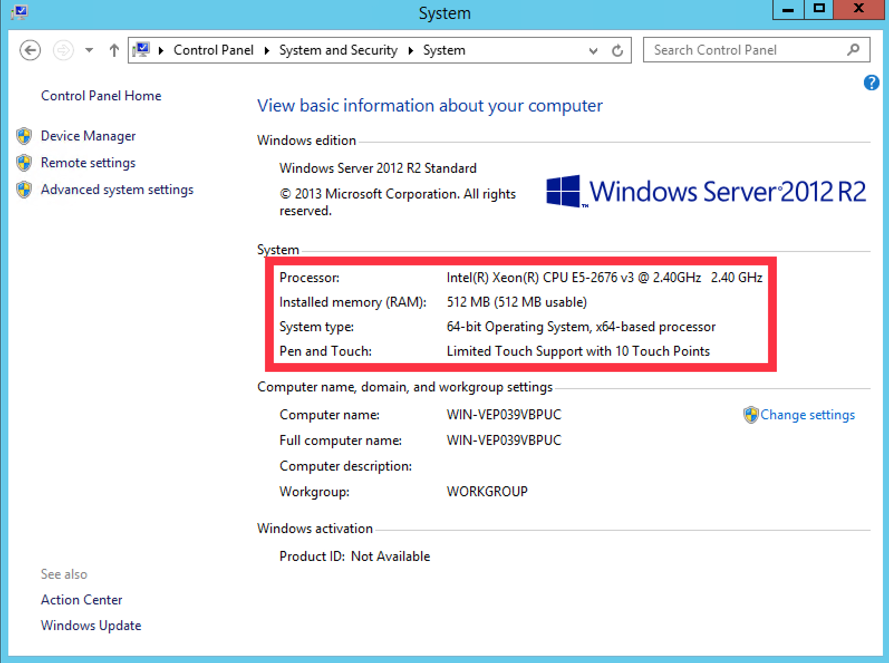Image resolution: width=889 pixels, height=663 pixels.
Task: Select the System breadcrumb
Action: (x=444, y=50)
